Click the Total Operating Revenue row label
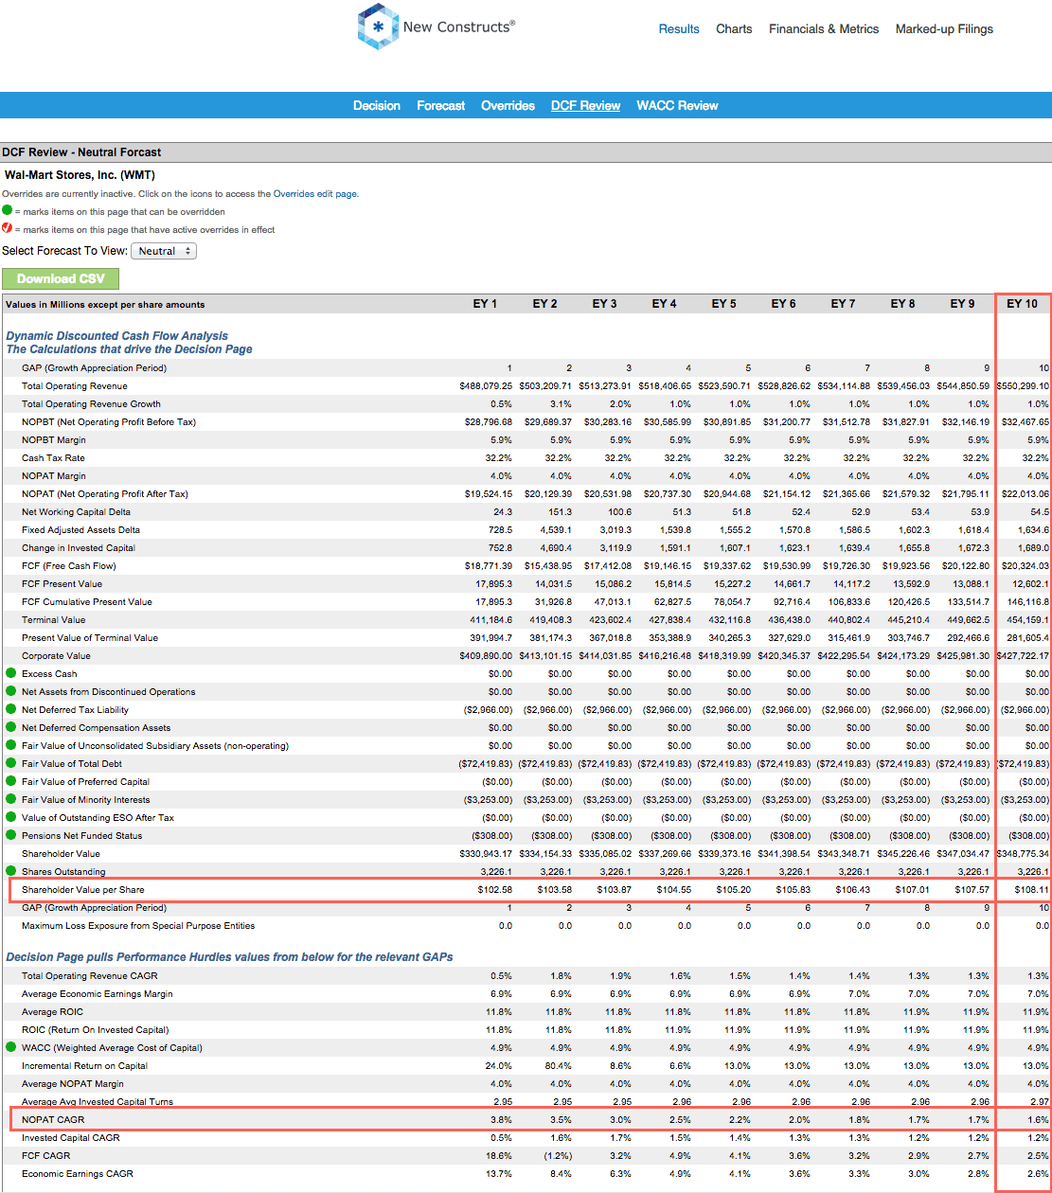The height and width of the screenshot is (1193, 1052). (x=75, y=386)
